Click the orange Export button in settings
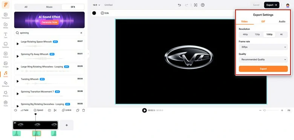 coord(263,69)
